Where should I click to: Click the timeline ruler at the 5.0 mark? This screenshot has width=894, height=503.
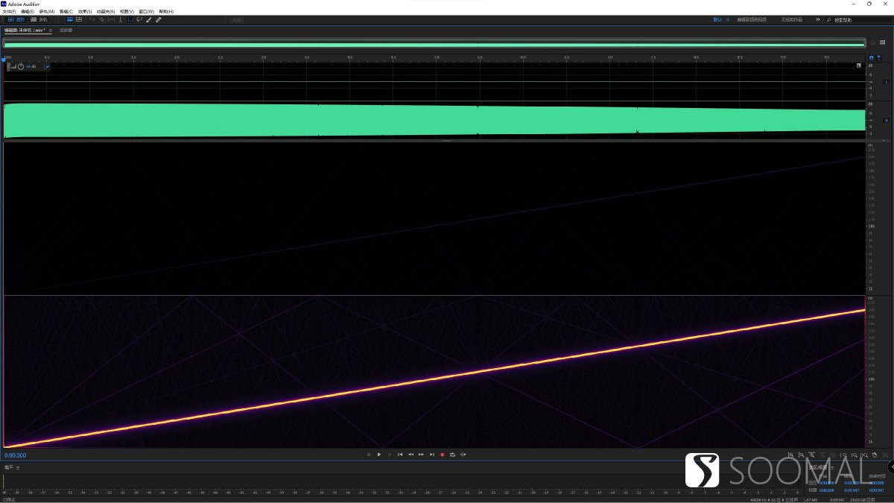coord(437,57)
